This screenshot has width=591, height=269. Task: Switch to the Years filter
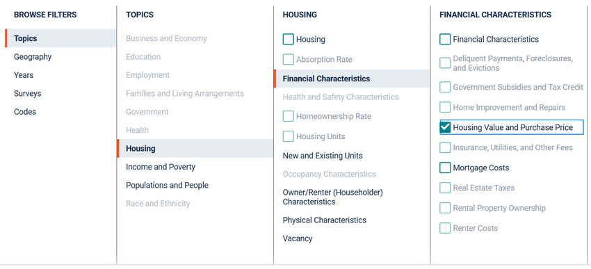point(24,75)
